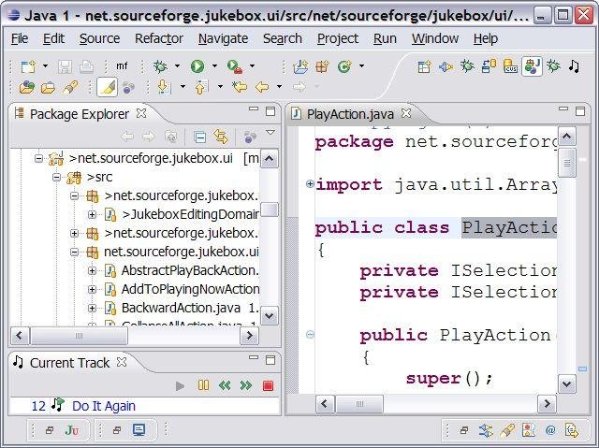Toggle Mark Occurrences highlighter button

click(x=108, y=87)
